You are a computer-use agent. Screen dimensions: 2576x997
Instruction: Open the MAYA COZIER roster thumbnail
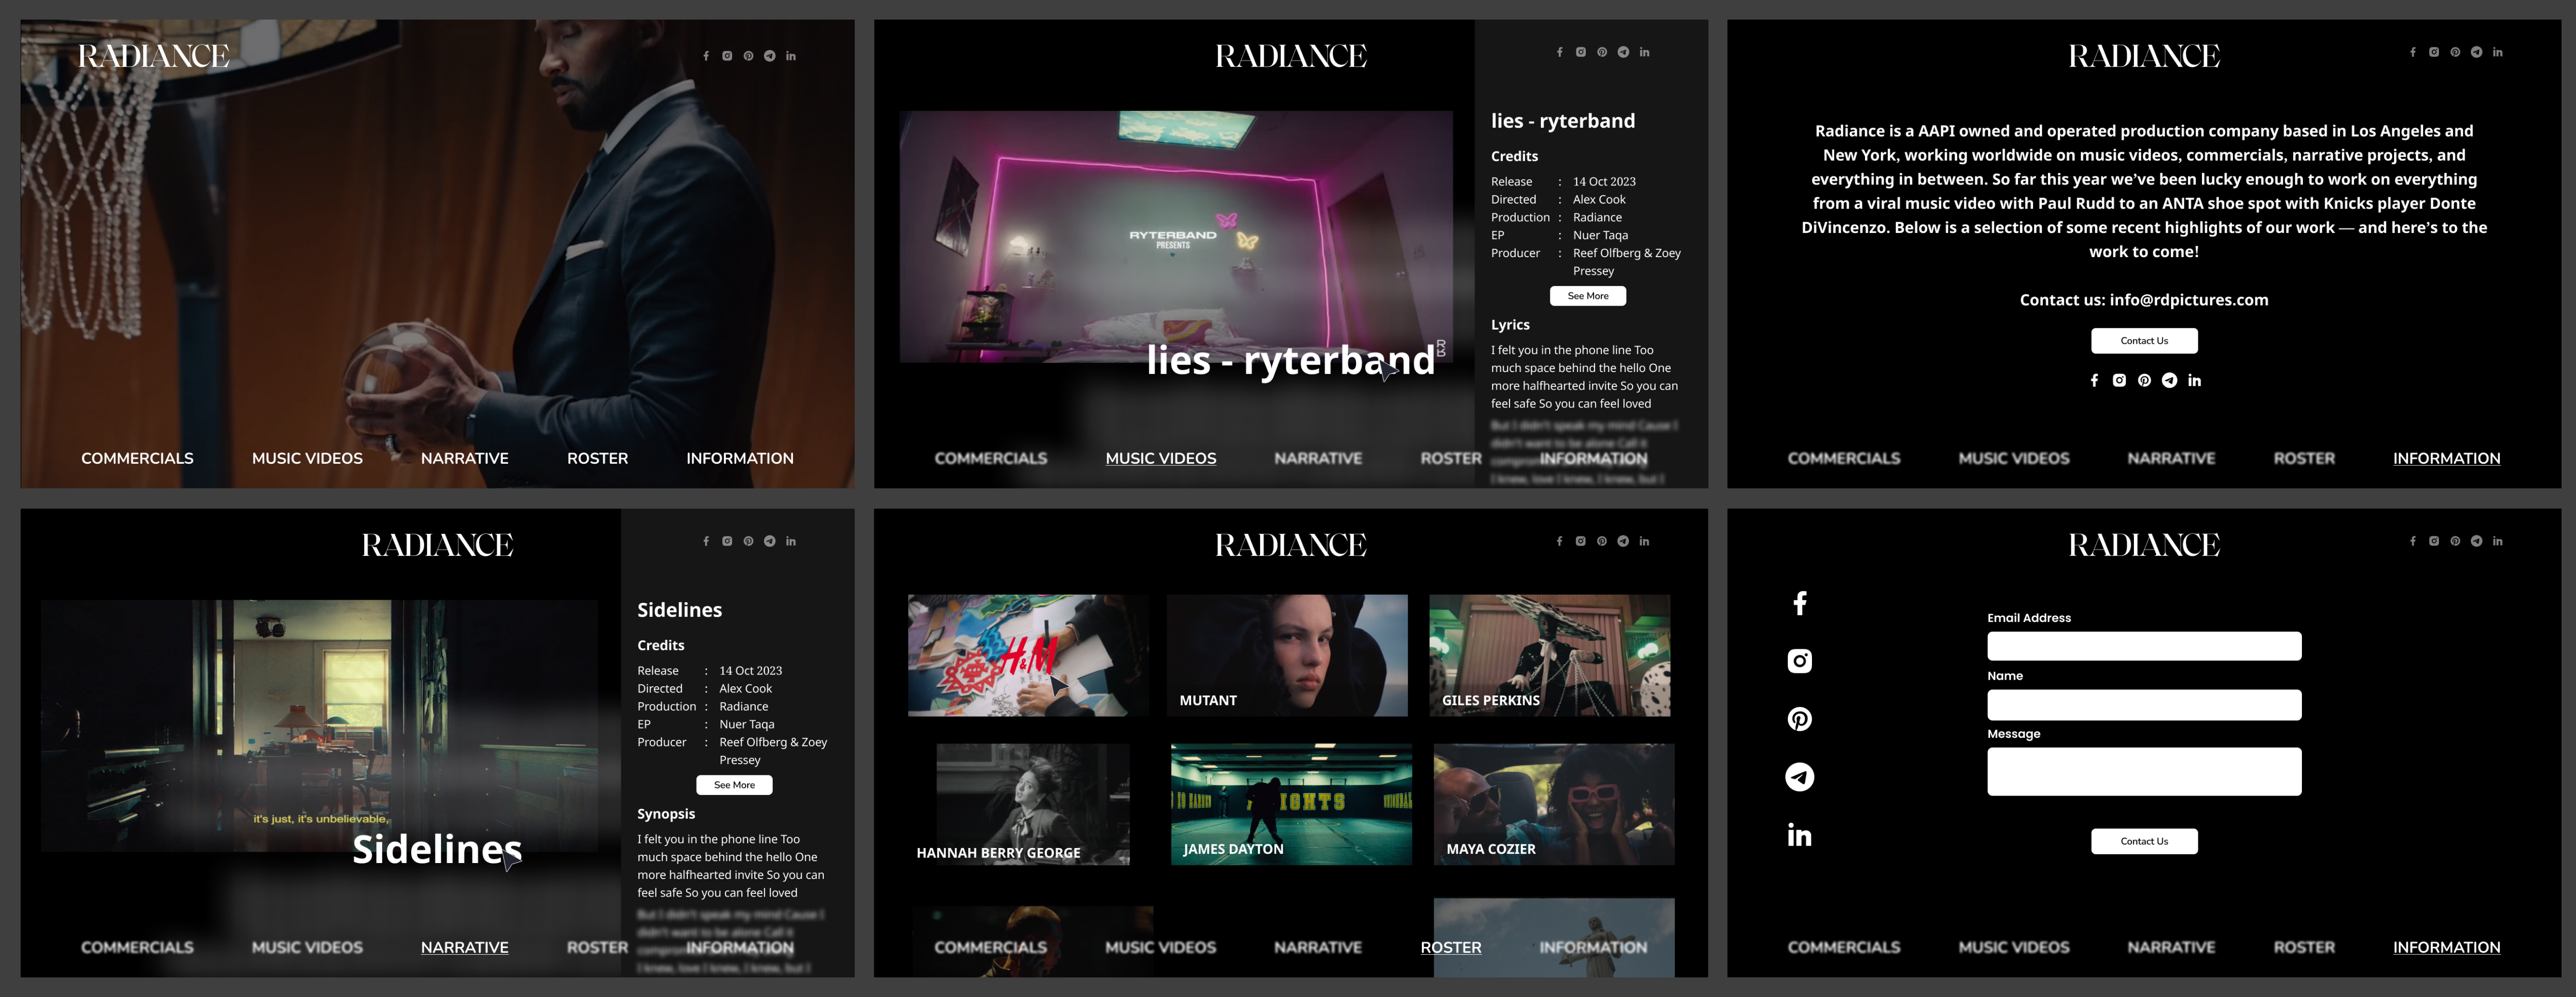(1553, 804)
